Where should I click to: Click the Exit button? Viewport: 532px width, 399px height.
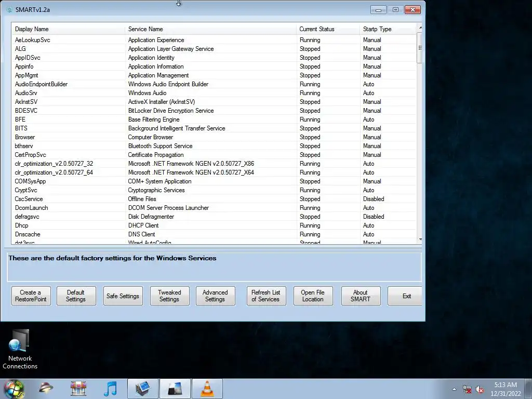pos(405,296)
